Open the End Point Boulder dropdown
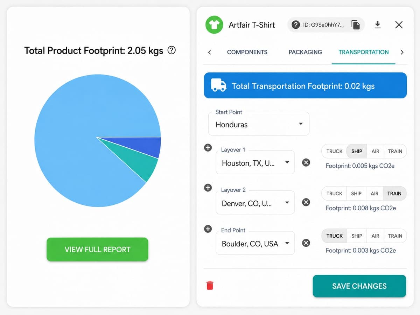420x315 pixels. click(255, 243)
